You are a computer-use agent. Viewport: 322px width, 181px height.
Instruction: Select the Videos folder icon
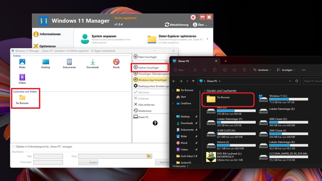[22, 77]
